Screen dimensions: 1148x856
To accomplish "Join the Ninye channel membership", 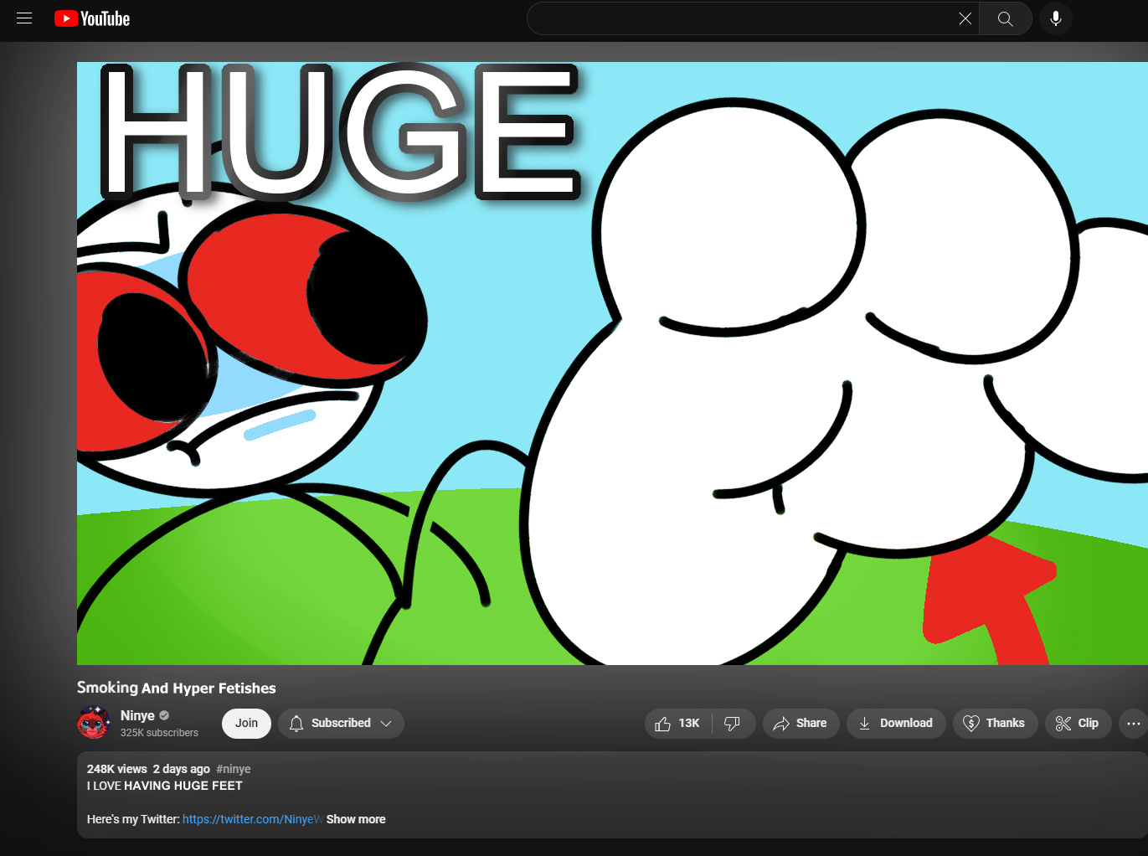I will (246, 724).
